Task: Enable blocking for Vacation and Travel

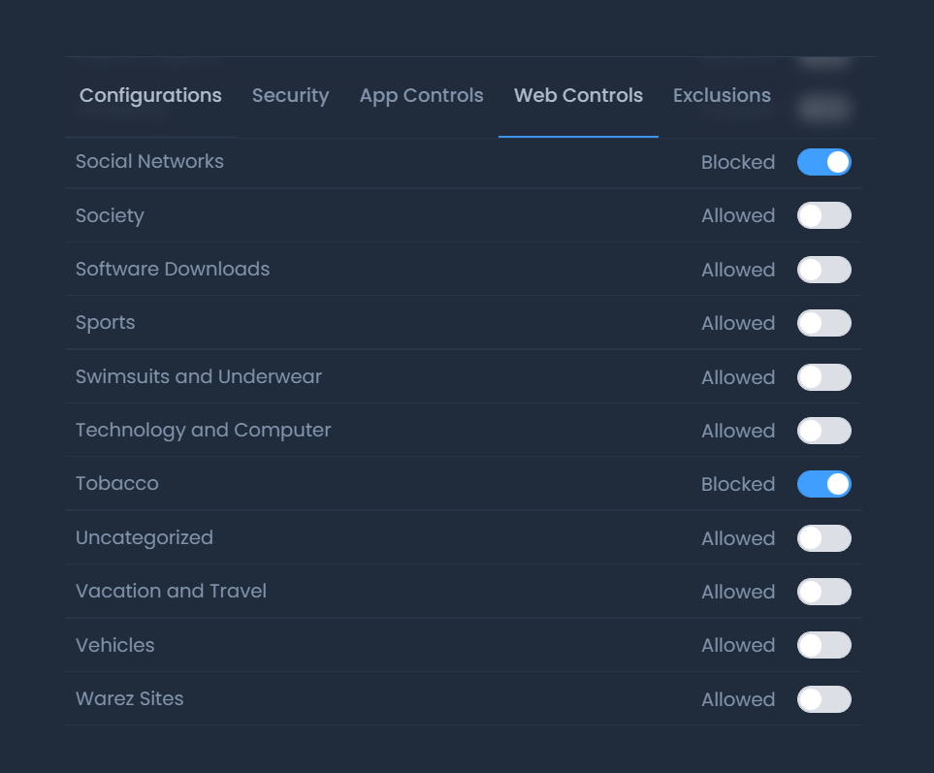Action: 824,591
